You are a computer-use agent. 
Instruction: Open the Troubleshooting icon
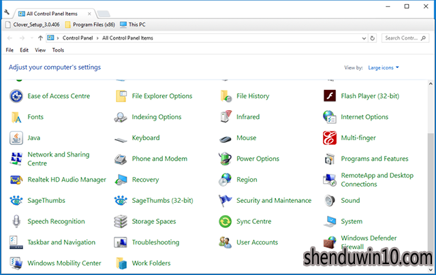pyautogui.click(x=121, y=242)
